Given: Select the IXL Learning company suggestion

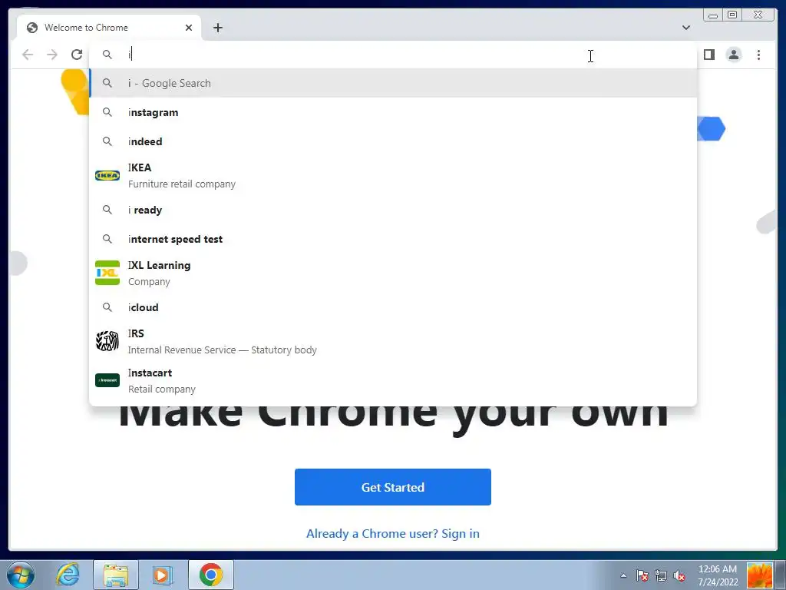Looking at the screenshot, I should [393, 273].
